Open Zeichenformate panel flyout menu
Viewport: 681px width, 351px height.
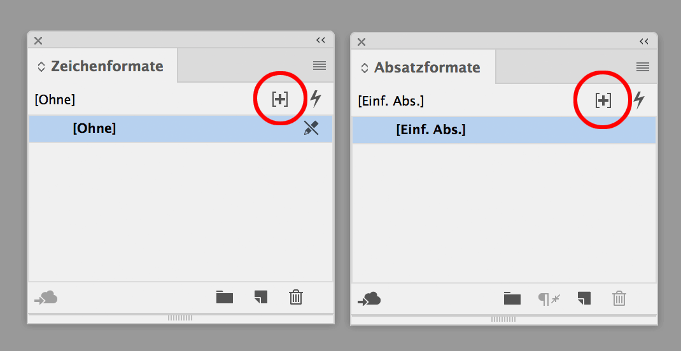319,65
